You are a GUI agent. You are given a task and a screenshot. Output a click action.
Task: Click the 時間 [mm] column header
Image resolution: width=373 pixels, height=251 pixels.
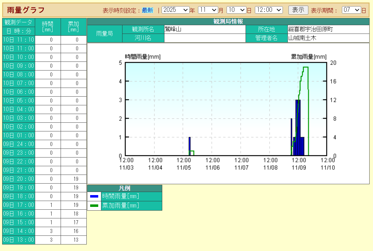48,27
